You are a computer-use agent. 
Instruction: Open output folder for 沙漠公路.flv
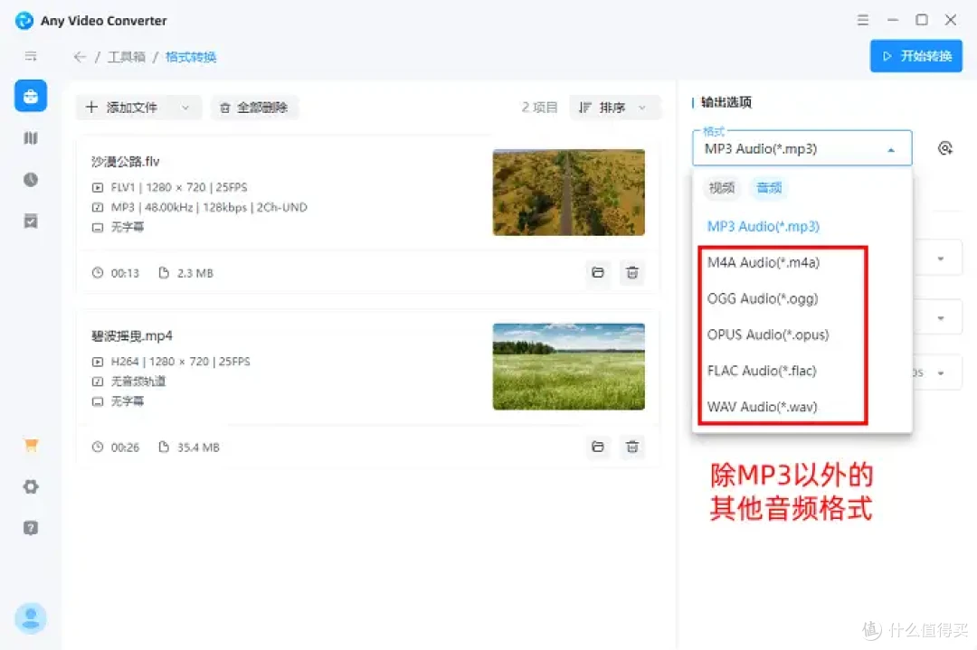(598, 272)
